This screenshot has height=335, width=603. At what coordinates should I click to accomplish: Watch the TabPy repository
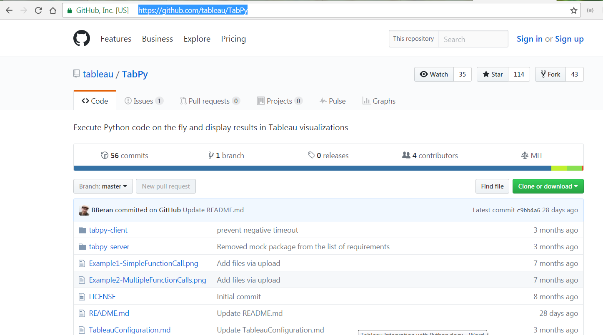coord(434,74)
